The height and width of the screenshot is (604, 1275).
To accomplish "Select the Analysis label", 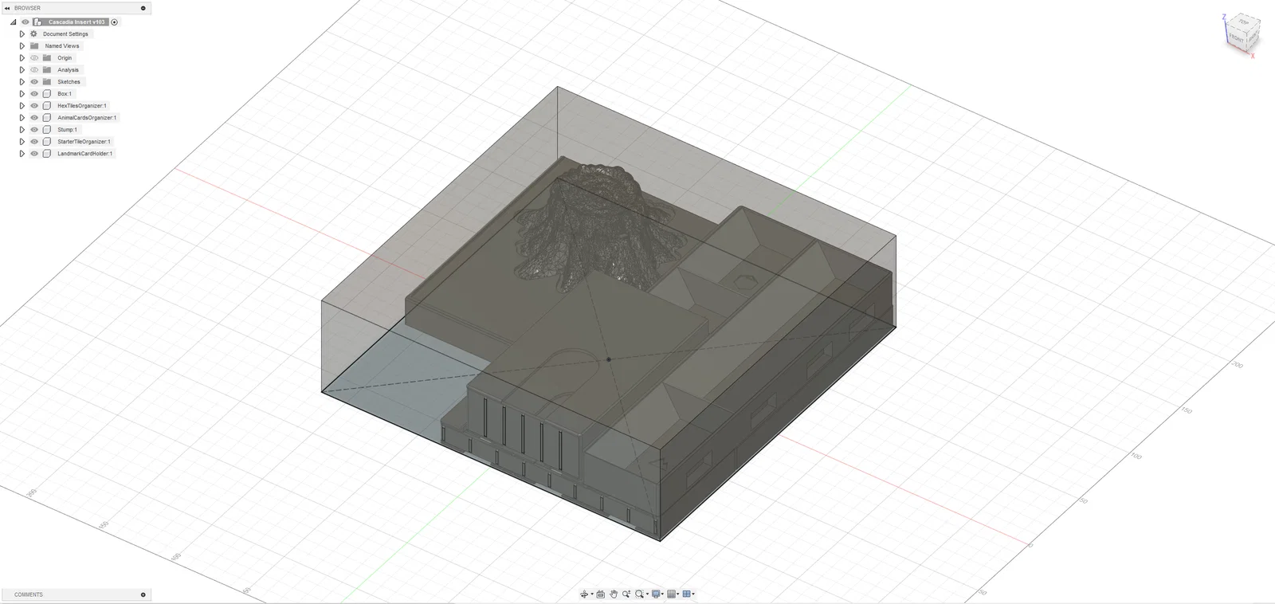I will [x=68, y=70].
